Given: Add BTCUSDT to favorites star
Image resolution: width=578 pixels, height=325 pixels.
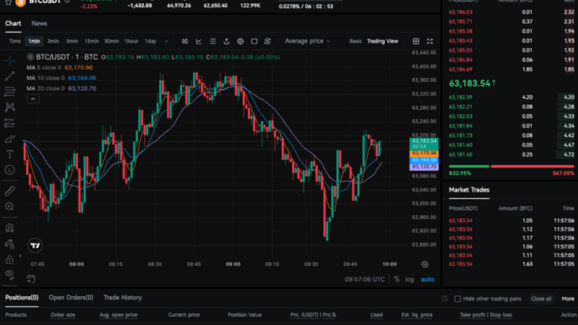Looking at the screenshot, I should [8, 3].
